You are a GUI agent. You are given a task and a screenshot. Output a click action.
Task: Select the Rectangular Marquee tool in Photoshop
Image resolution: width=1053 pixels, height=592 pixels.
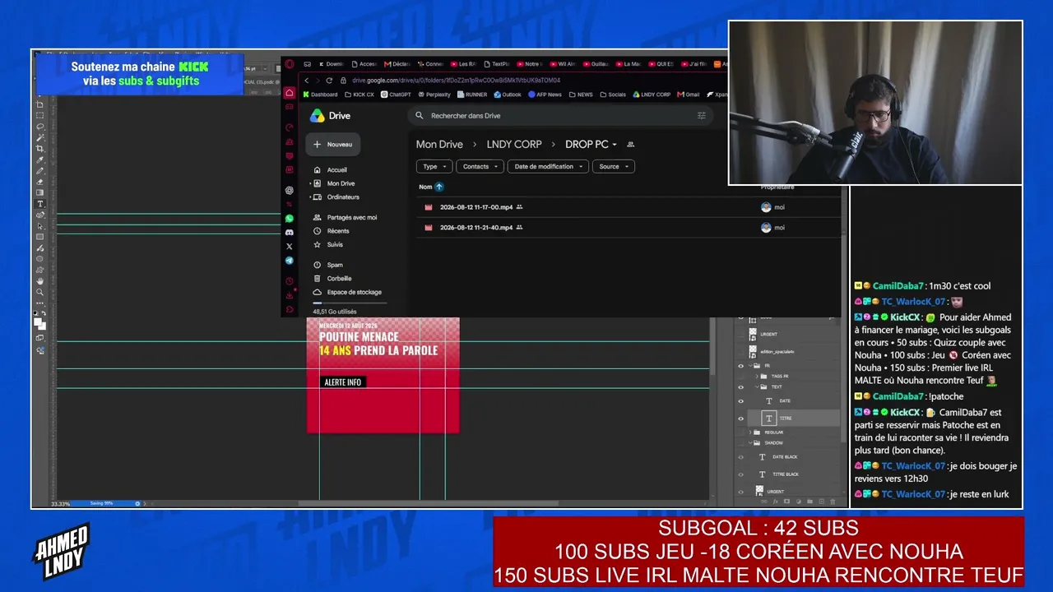pos(39,116)
